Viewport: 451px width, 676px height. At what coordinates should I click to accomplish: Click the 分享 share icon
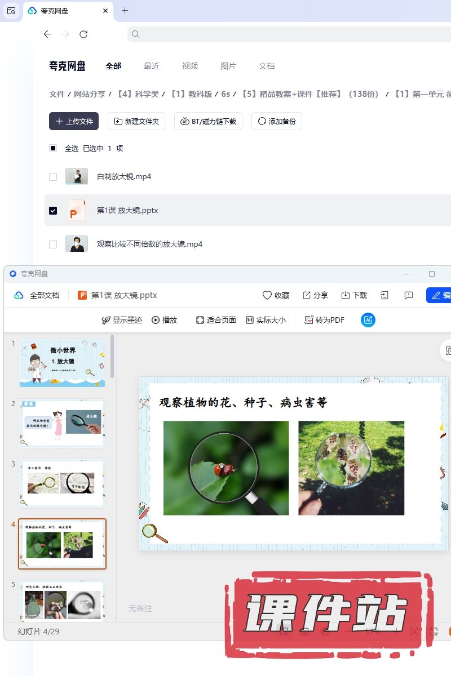pyautogui.click(x=307, y=295)
